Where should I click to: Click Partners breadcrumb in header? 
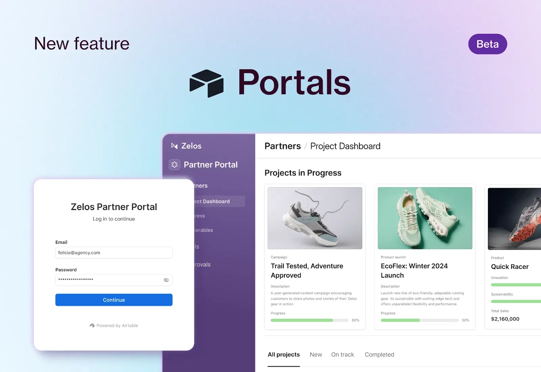283,146
